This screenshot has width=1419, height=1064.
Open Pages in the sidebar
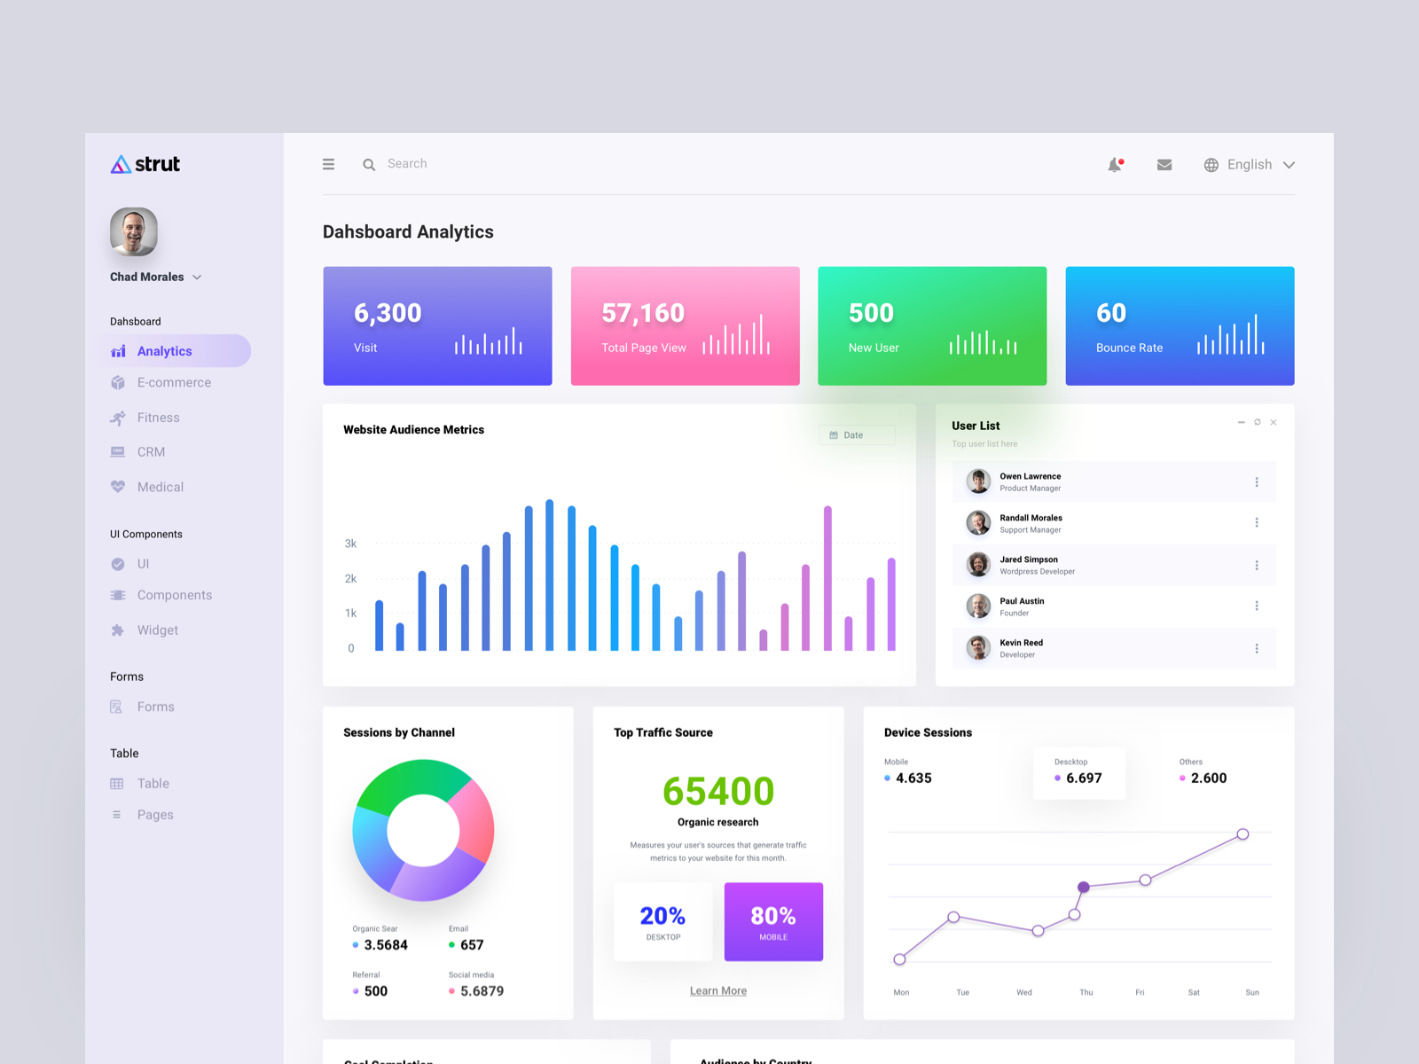(x=155, y=815)
